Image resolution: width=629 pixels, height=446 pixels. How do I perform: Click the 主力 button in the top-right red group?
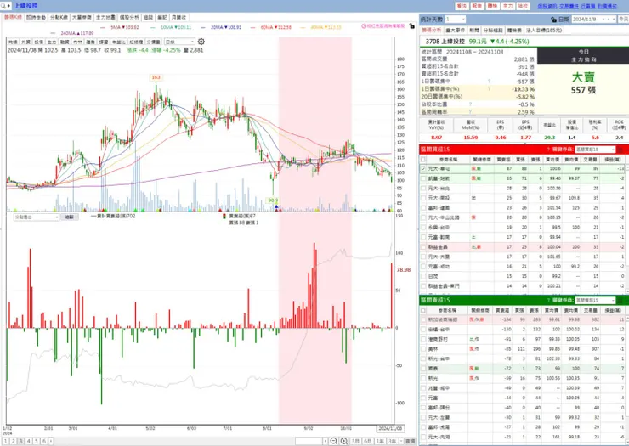pyautogui.click(x=507, y=6)
